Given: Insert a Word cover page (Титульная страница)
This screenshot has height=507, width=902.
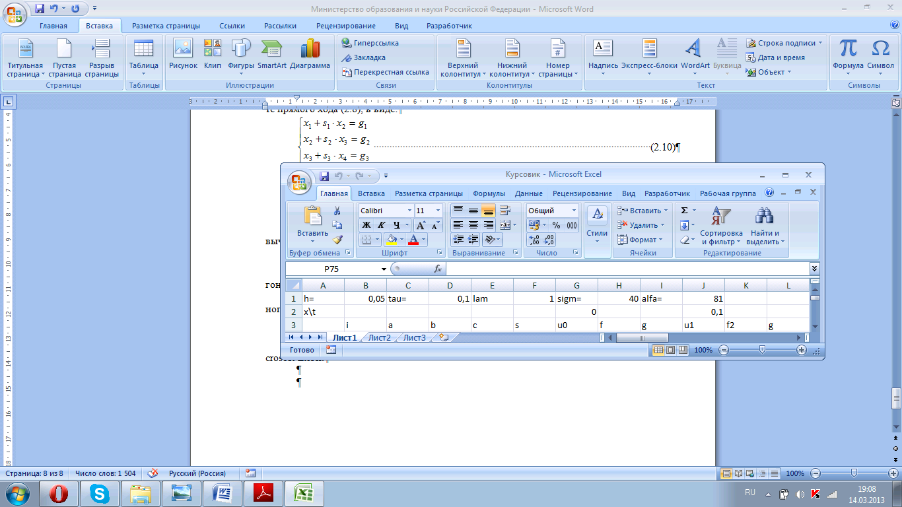Looking at the screenshot, I should click(25, 58).
